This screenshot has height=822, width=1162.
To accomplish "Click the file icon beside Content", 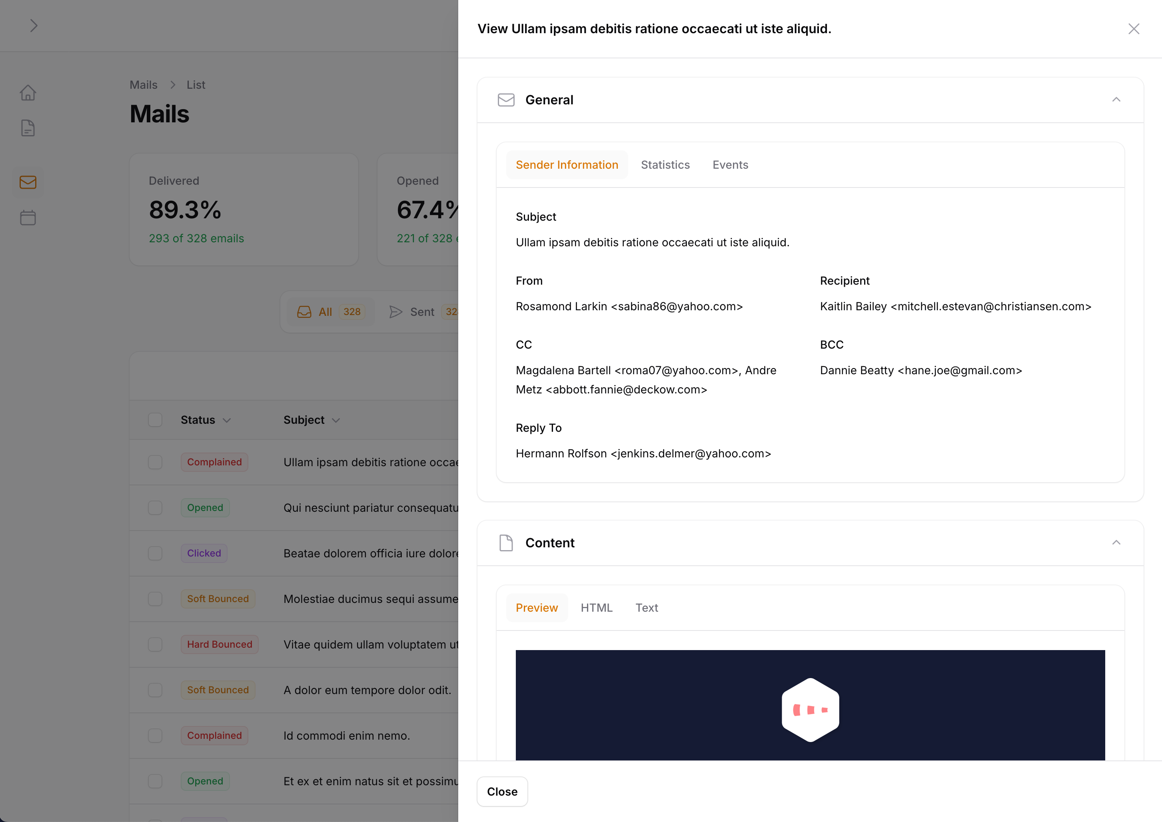I will point(506,543).
